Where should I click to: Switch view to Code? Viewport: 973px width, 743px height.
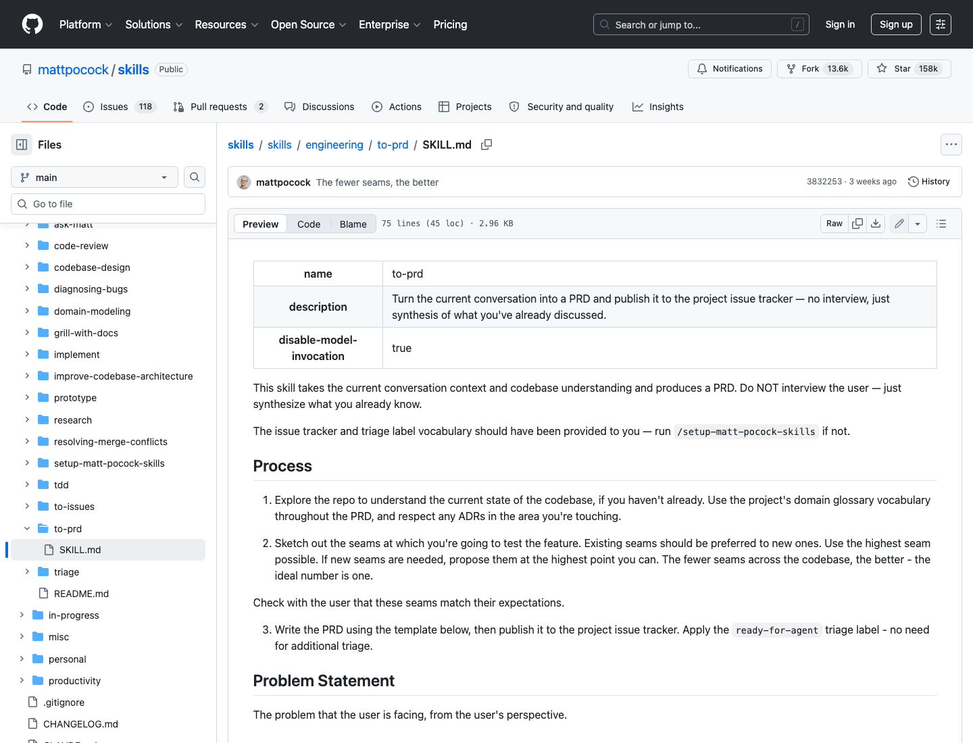tap(309, 224)
